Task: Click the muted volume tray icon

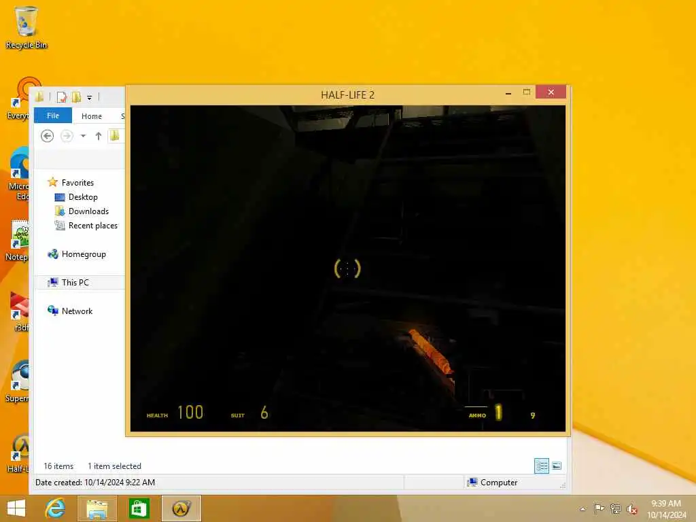Action: point(631,509)
